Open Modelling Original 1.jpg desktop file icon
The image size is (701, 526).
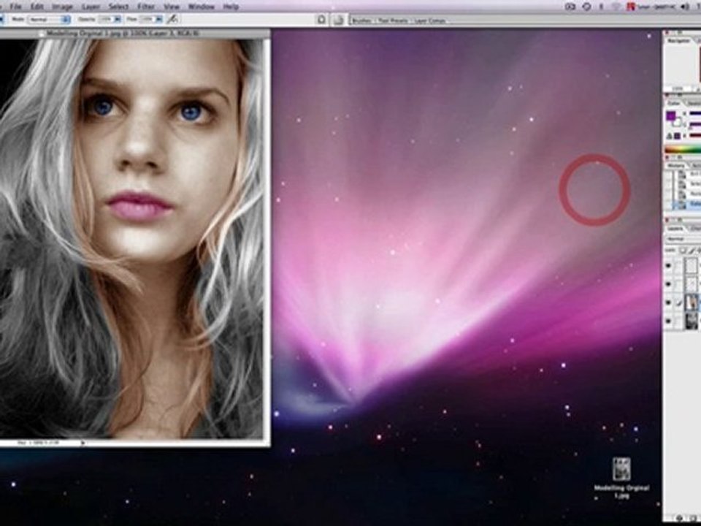coord(621,470)
